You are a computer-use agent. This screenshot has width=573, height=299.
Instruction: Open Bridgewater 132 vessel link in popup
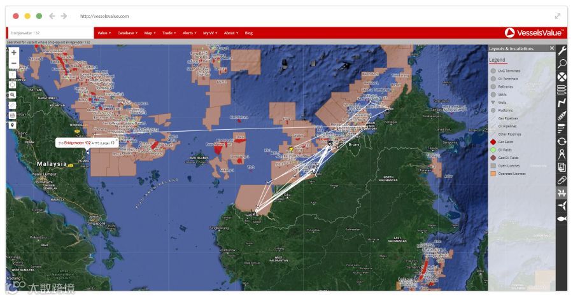point(77,143)
